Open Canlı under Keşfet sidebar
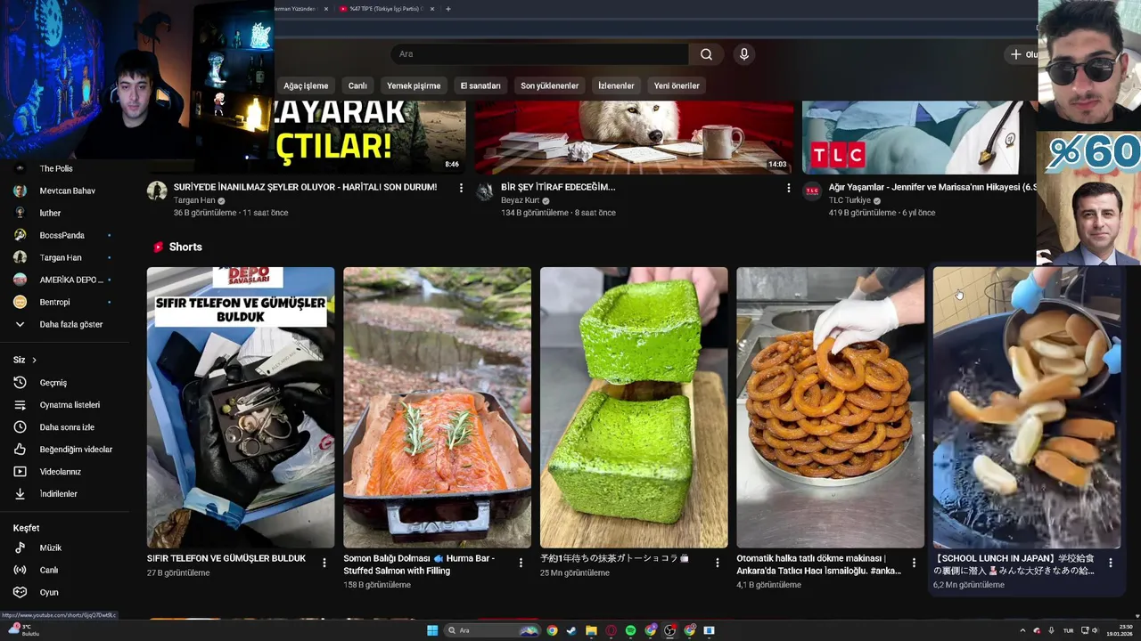 click(48, 571)
